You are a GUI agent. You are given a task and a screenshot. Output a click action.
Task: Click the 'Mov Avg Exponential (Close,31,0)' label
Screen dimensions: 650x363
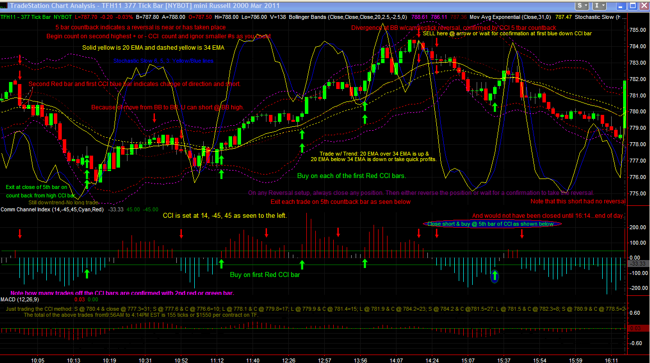click(511, 17)
